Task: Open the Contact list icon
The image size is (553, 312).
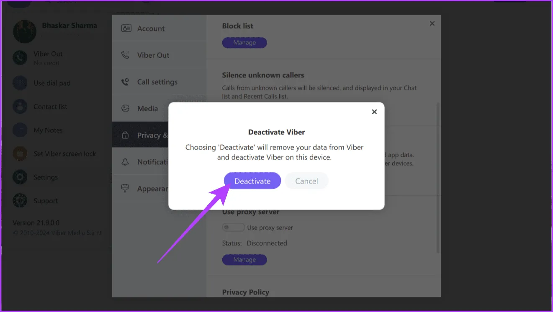Action: (x=20, y=107)
